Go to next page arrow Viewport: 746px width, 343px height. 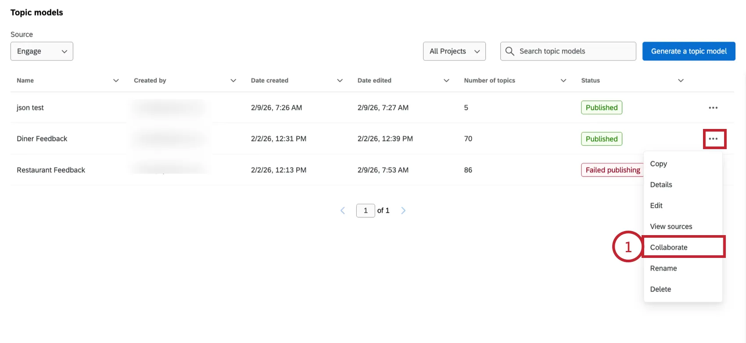(403, 211)
